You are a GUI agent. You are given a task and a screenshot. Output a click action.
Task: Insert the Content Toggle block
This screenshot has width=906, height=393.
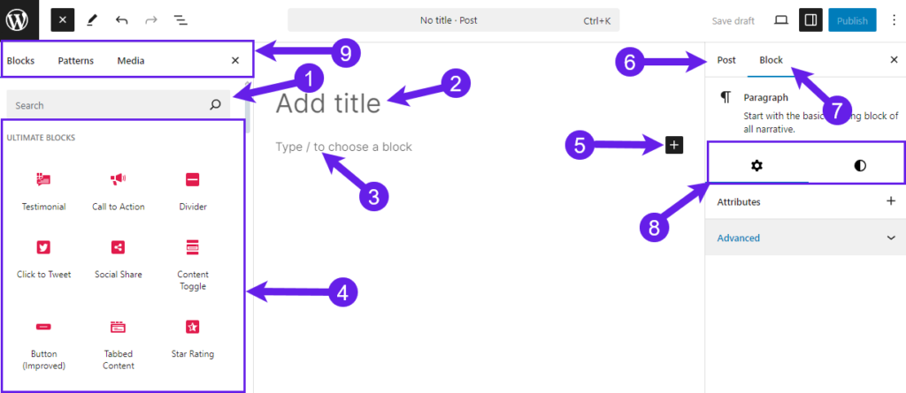click(192, 266)
